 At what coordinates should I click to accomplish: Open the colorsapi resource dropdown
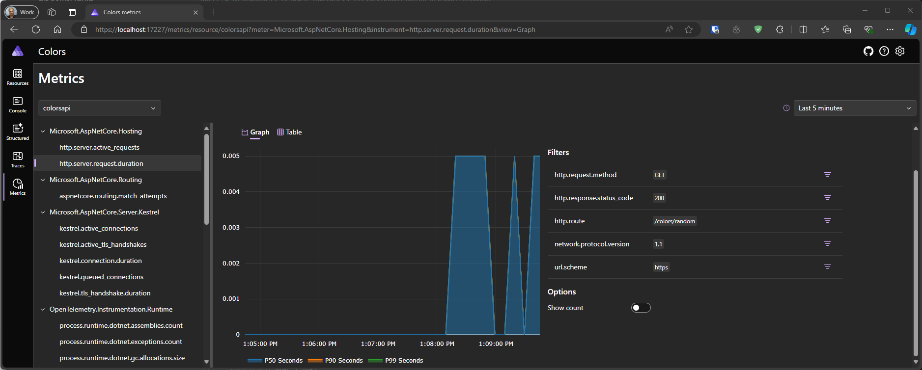point(99,108)
